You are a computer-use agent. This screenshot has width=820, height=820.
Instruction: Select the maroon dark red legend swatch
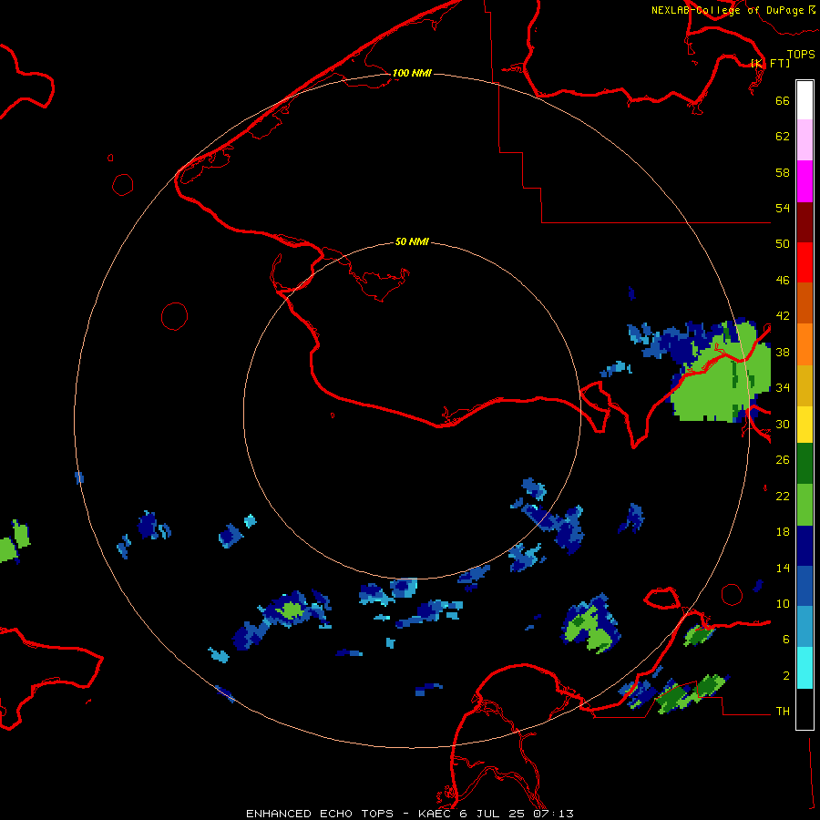tap(805, 221)
